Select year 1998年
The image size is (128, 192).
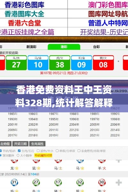coord(115,119)
